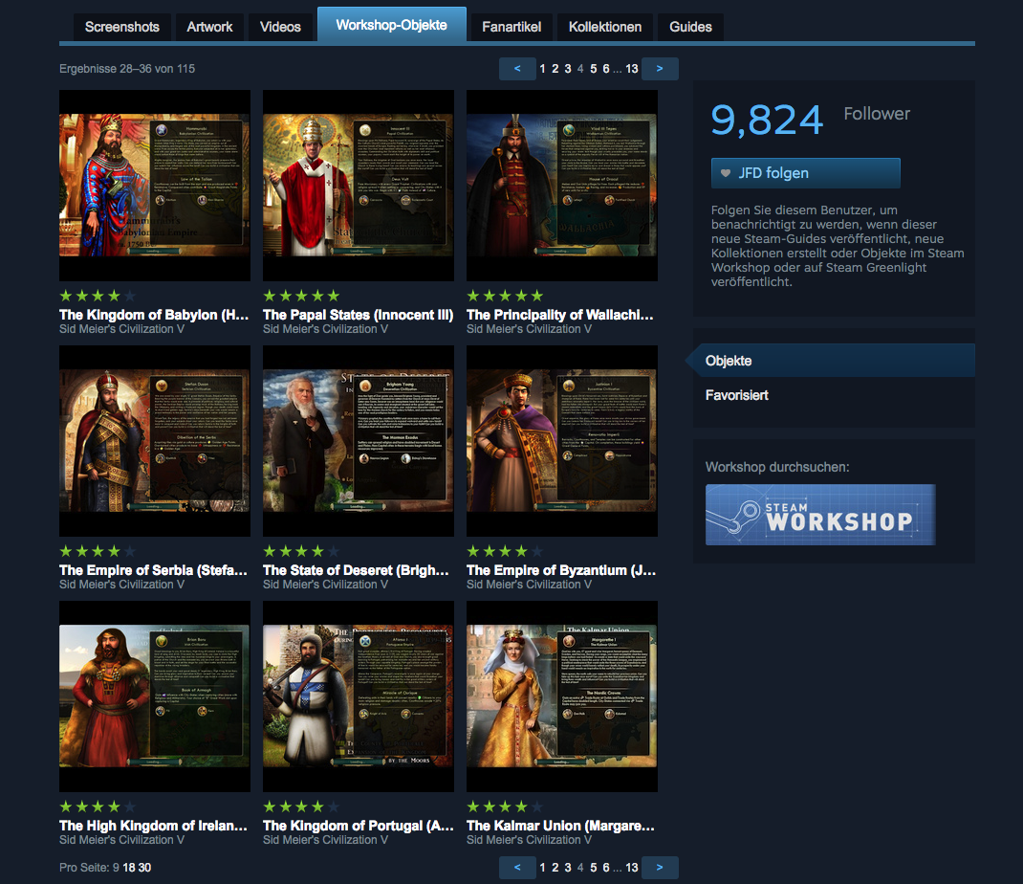This screenshot has width=1023, height=884.
Task: Go to page 6 above the results
Action: coord(606,69)
